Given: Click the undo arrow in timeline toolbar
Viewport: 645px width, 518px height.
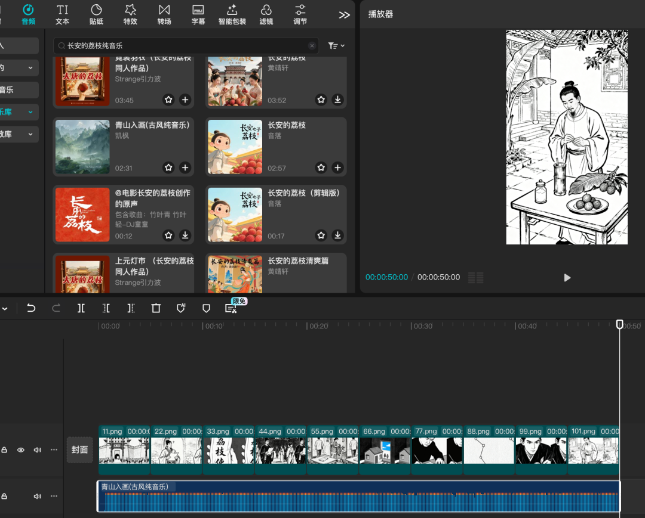Looking at the screenshot, I should (x=31, y=308).
